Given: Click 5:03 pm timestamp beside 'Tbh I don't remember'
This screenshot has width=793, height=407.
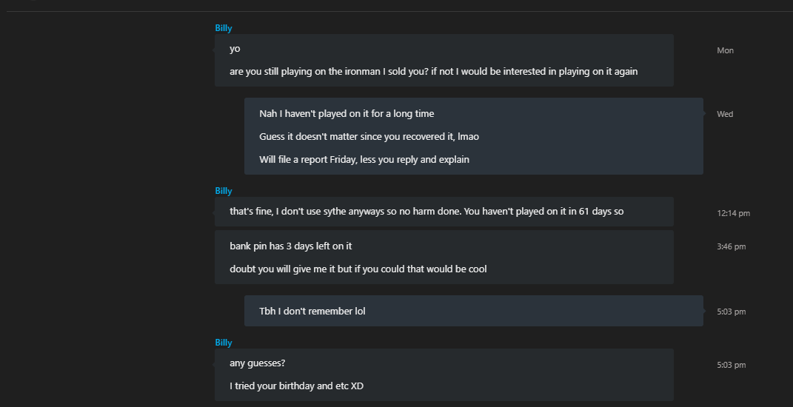Looking at the screenshot, I should coord(732,312).
